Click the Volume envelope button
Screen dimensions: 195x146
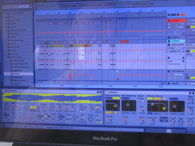tap(44, 105)
